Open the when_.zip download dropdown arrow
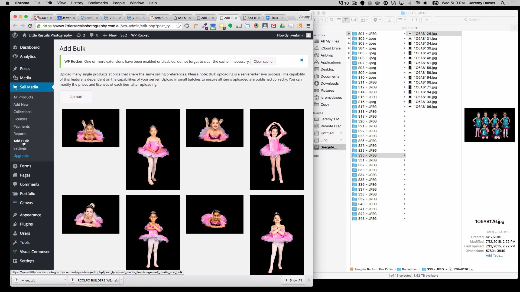 click(64, 280)
